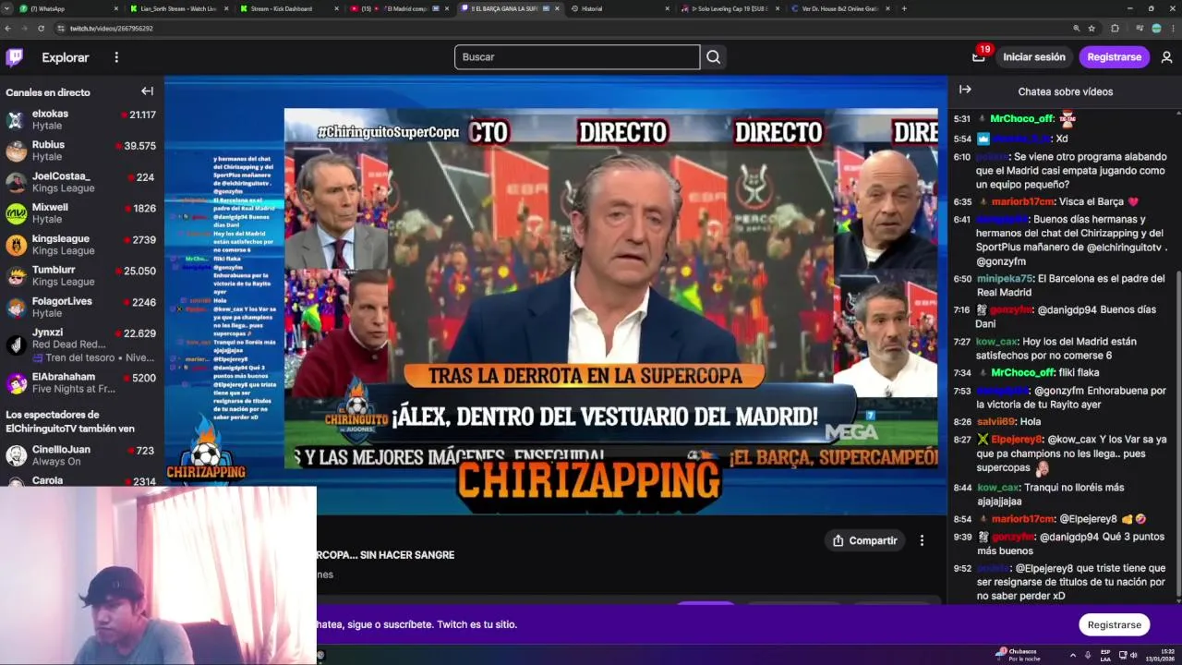Viewport: 1182px width, 665px height.
Task: Click the elxokas avatar icon
Action: point(16,120)
